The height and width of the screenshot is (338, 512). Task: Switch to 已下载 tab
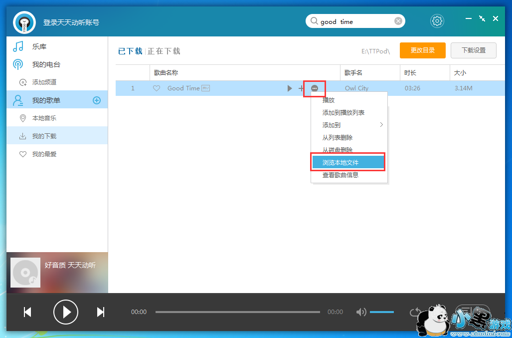(130, 51)
